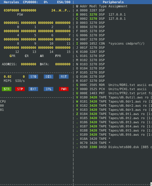Click the PSW value line

[37, 11]
